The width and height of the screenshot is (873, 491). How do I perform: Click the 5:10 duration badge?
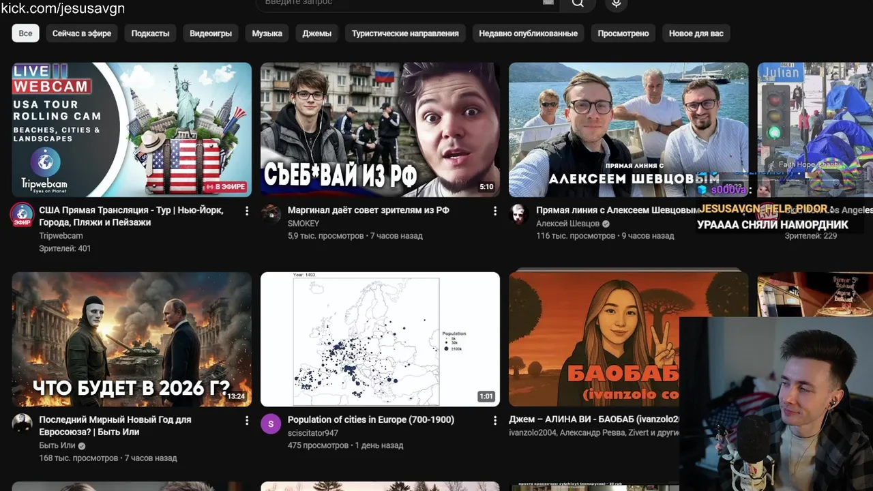pyautogui.click(x=486, y=187)
